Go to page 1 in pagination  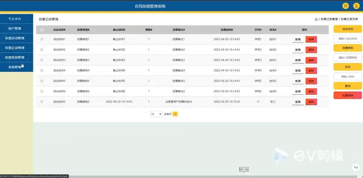point(175,114)
